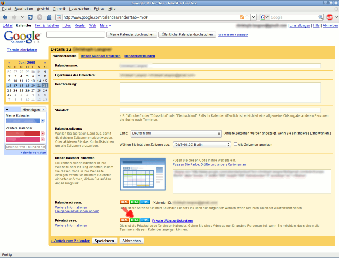
Task: Switch to Benachrichtigungen tab
Action: (x=140, y=56)
